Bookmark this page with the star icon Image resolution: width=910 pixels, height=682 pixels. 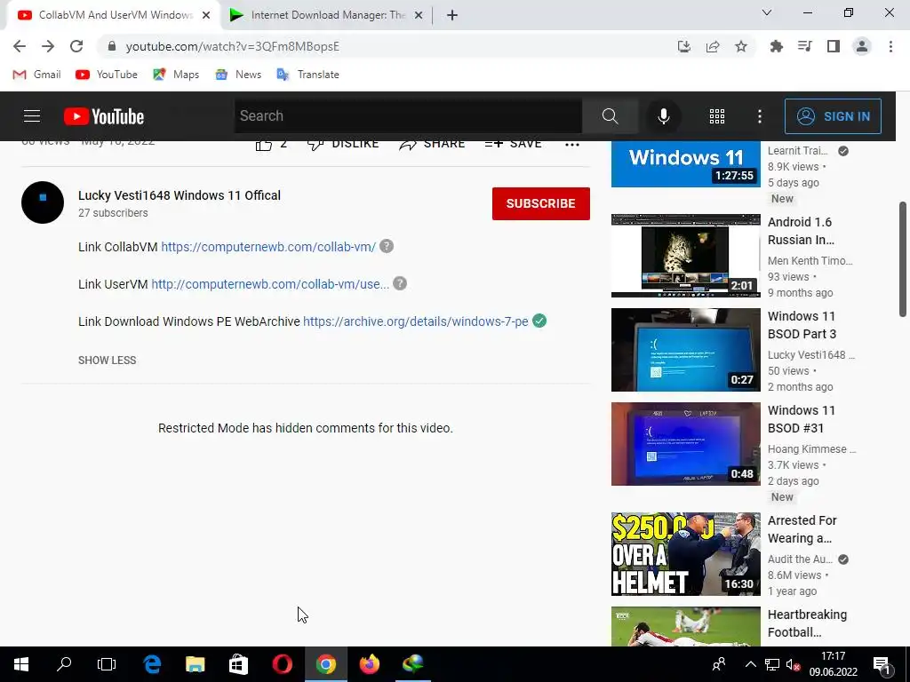(741, 46)
